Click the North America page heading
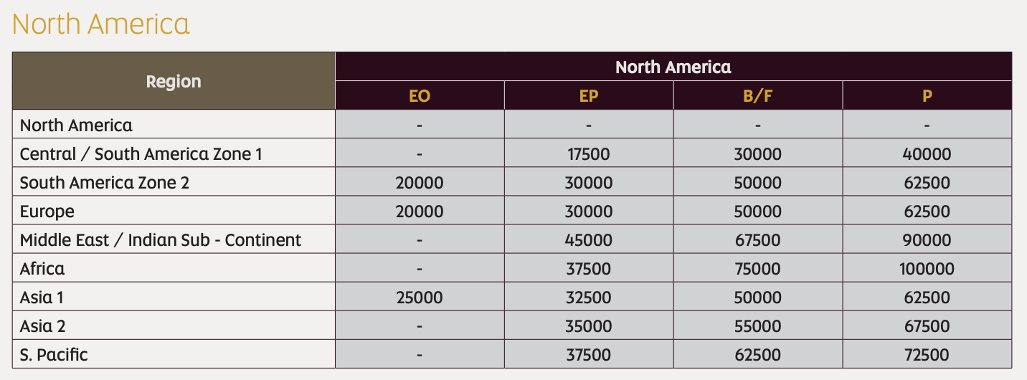Screen dimensions: 1027x380 [101, 24]
